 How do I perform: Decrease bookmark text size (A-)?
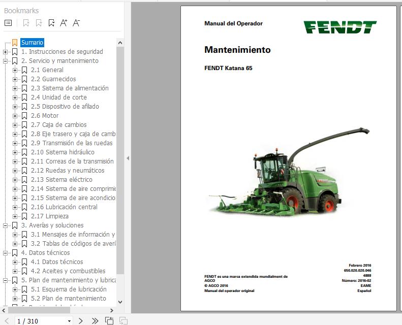tap(76, 23)
